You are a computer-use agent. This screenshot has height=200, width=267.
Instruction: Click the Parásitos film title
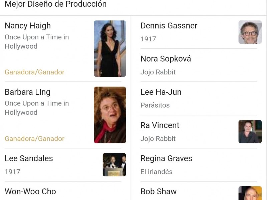[155, 105]
